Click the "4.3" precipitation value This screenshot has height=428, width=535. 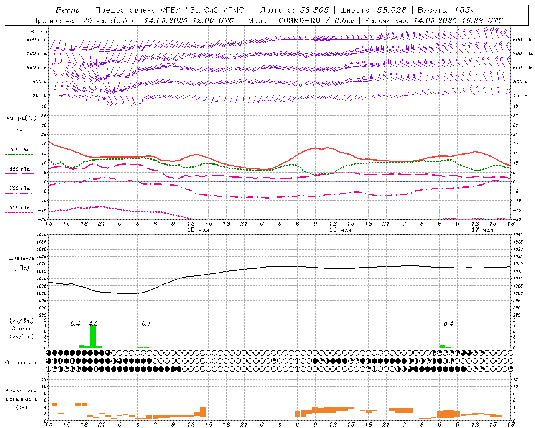[93, 324]
